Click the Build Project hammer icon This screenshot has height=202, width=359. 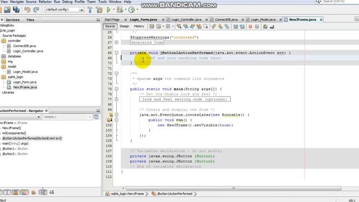pos(90,10)
